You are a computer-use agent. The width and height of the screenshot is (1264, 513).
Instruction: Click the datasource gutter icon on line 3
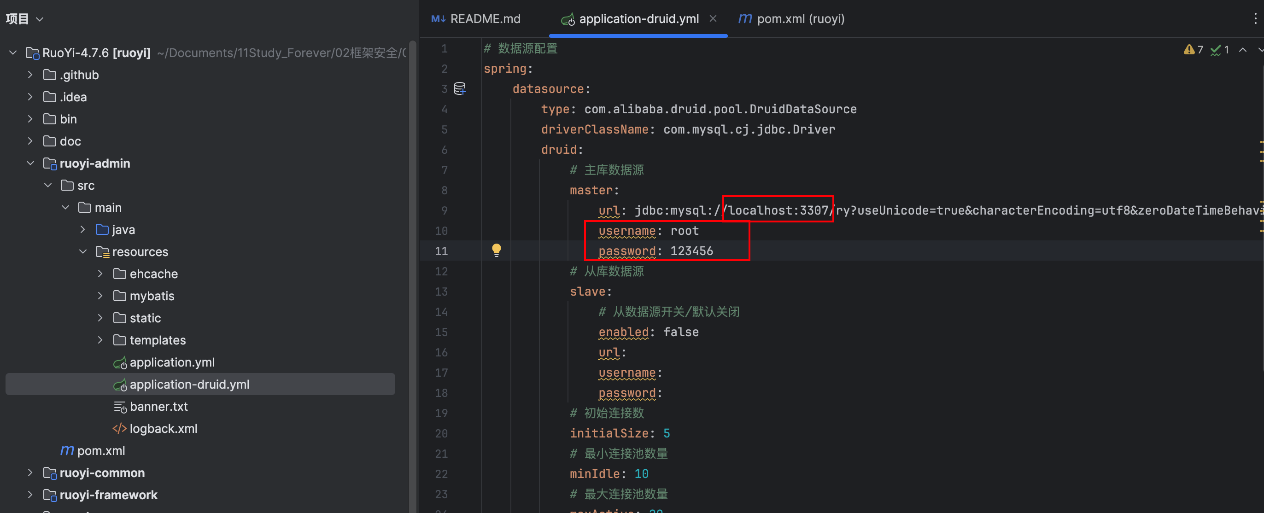pyautogui.click(x=459, y=89)
